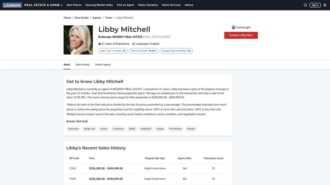Click the 77632 ZIP code row

click(x=72, y=168)
